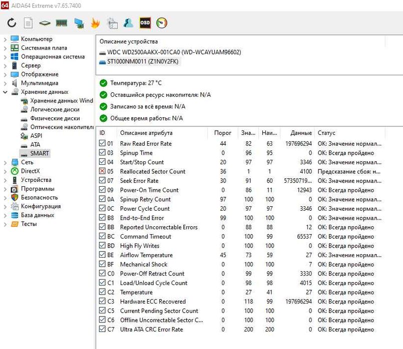Click the Общее время работы line
403x349 pixels.
click(x=141, y=118)
